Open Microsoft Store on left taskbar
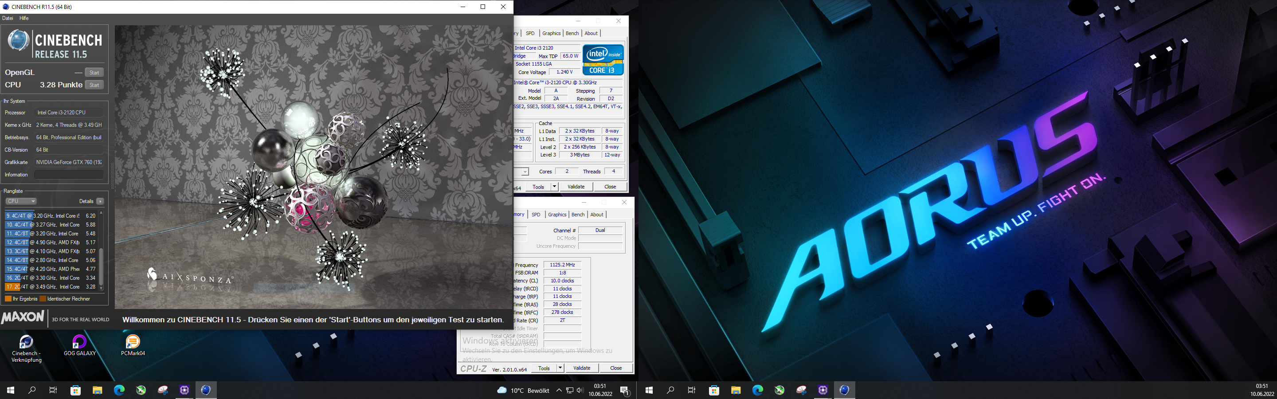 pyautogui.click(x=75, y=390)
